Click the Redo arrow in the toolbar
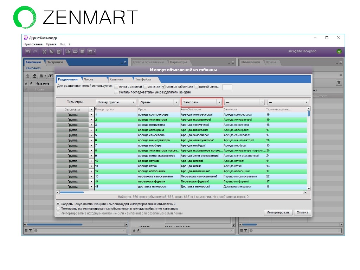The image size is (360, 270). point(35,52)
